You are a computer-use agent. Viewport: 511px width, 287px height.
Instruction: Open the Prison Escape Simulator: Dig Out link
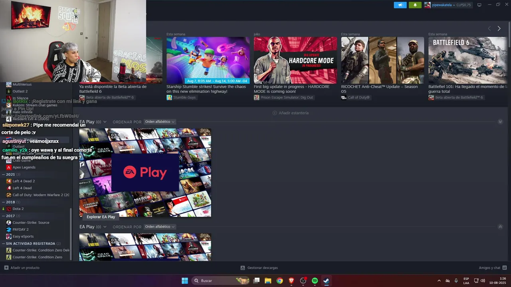[x=287, y=98]
